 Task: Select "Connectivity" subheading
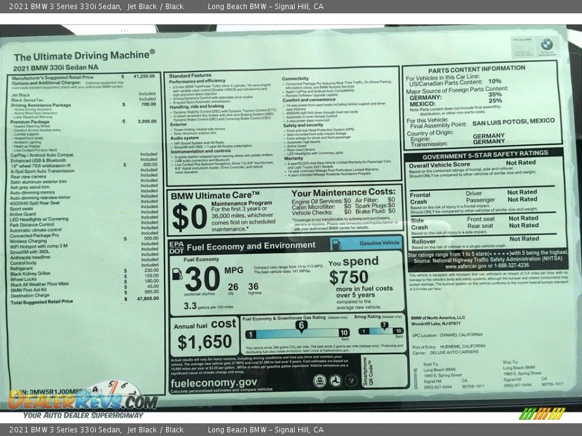295,79
